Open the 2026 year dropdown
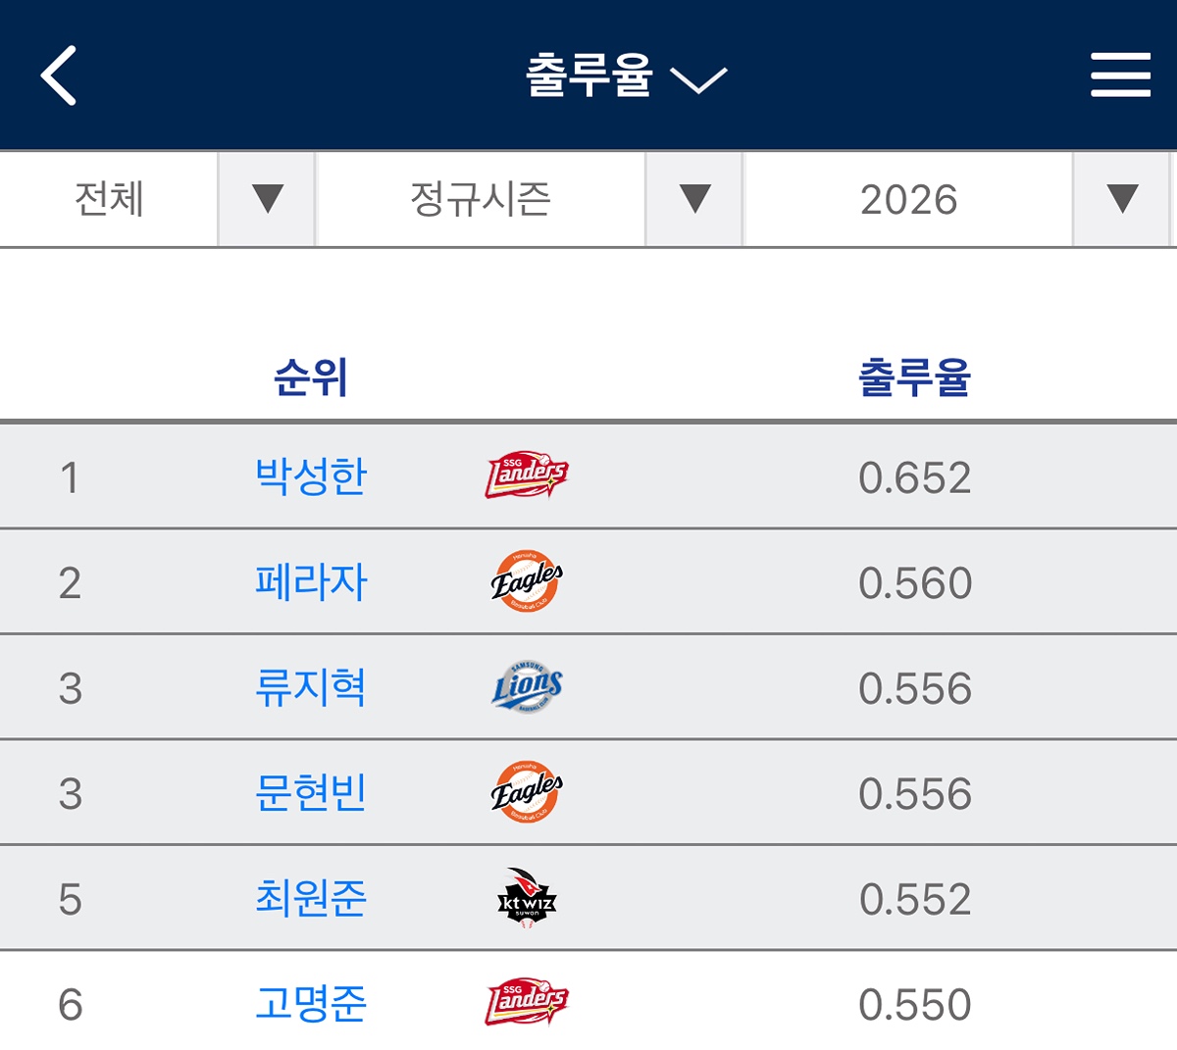Screen dimensions: 1177x1050 pyautogui.click(x=957, y=199)
